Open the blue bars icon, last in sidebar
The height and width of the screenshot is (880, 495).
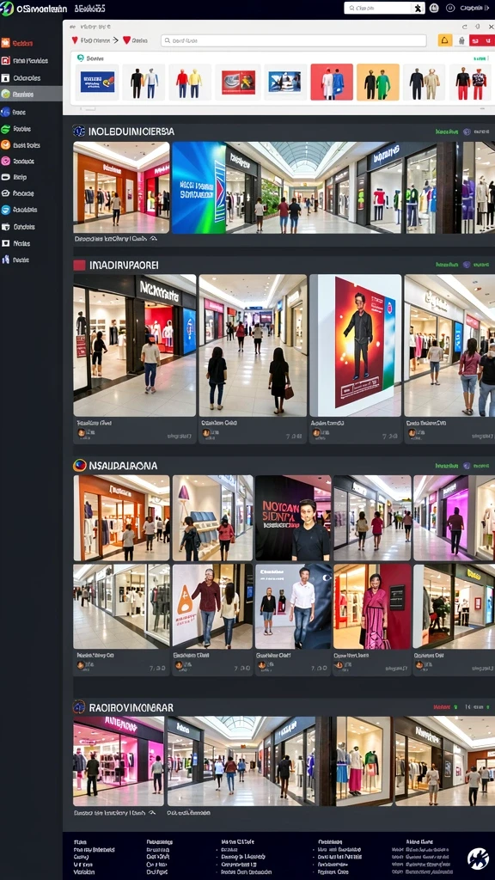coord(6,260)
